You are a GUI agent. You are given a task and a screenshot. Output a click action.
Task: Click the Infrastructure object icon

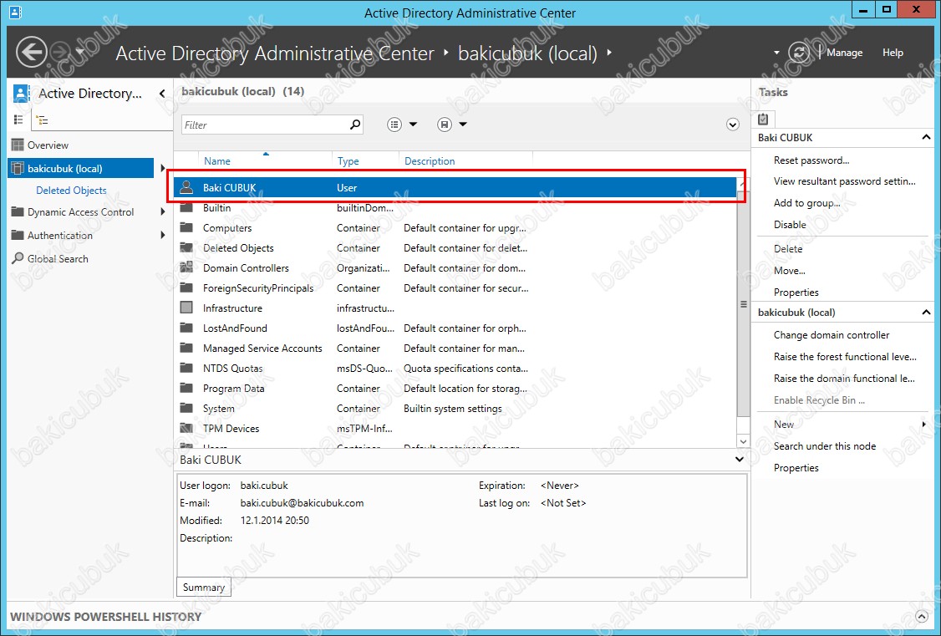186,308
